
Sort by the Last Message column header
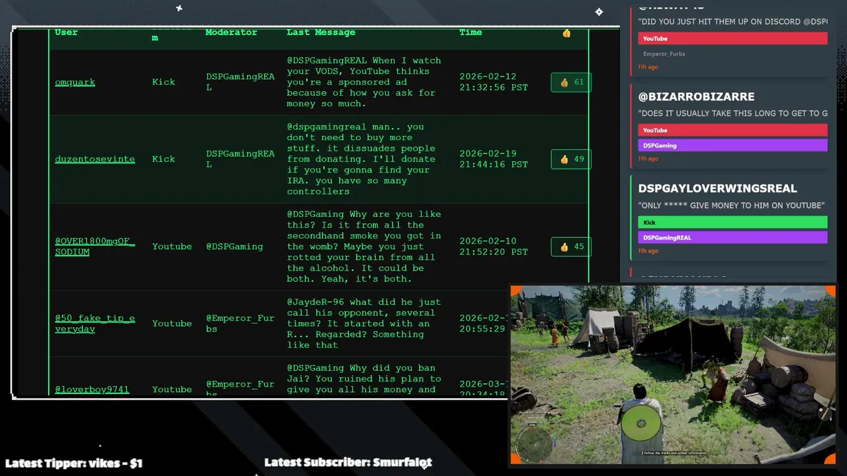(321, 32)
